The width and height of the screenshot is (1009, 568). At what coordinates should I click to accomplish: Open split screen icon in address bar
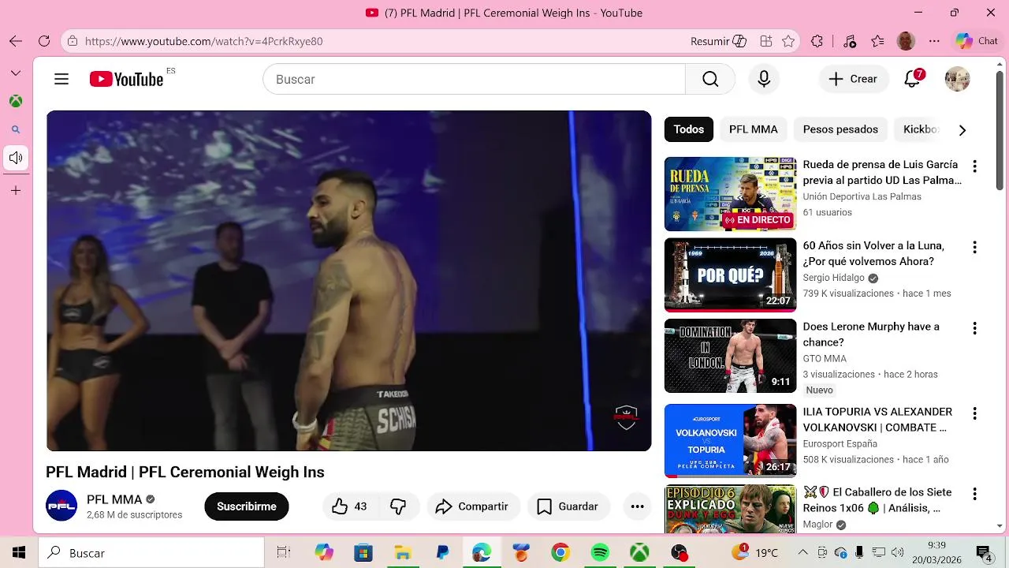point(765,41)
